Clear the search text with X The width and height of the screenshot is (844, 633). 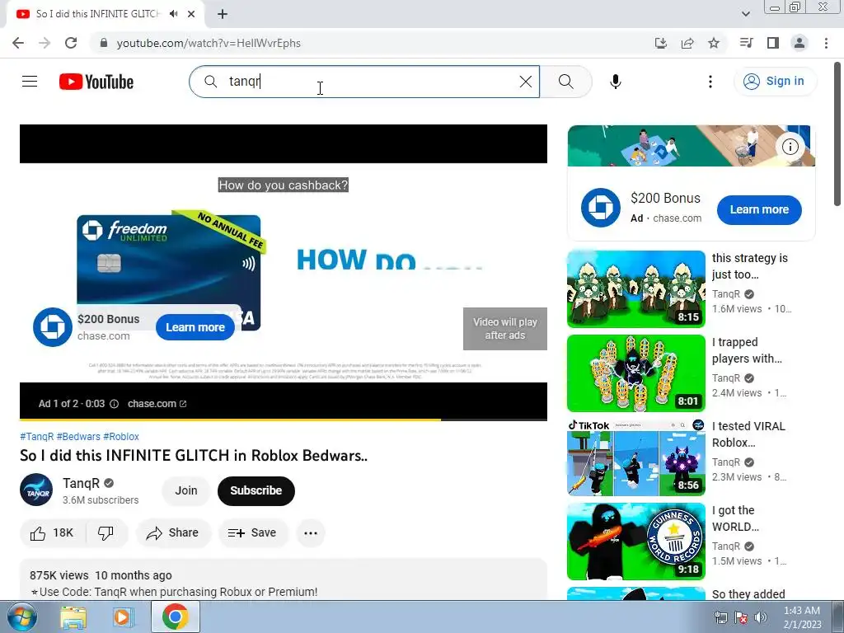525,82
